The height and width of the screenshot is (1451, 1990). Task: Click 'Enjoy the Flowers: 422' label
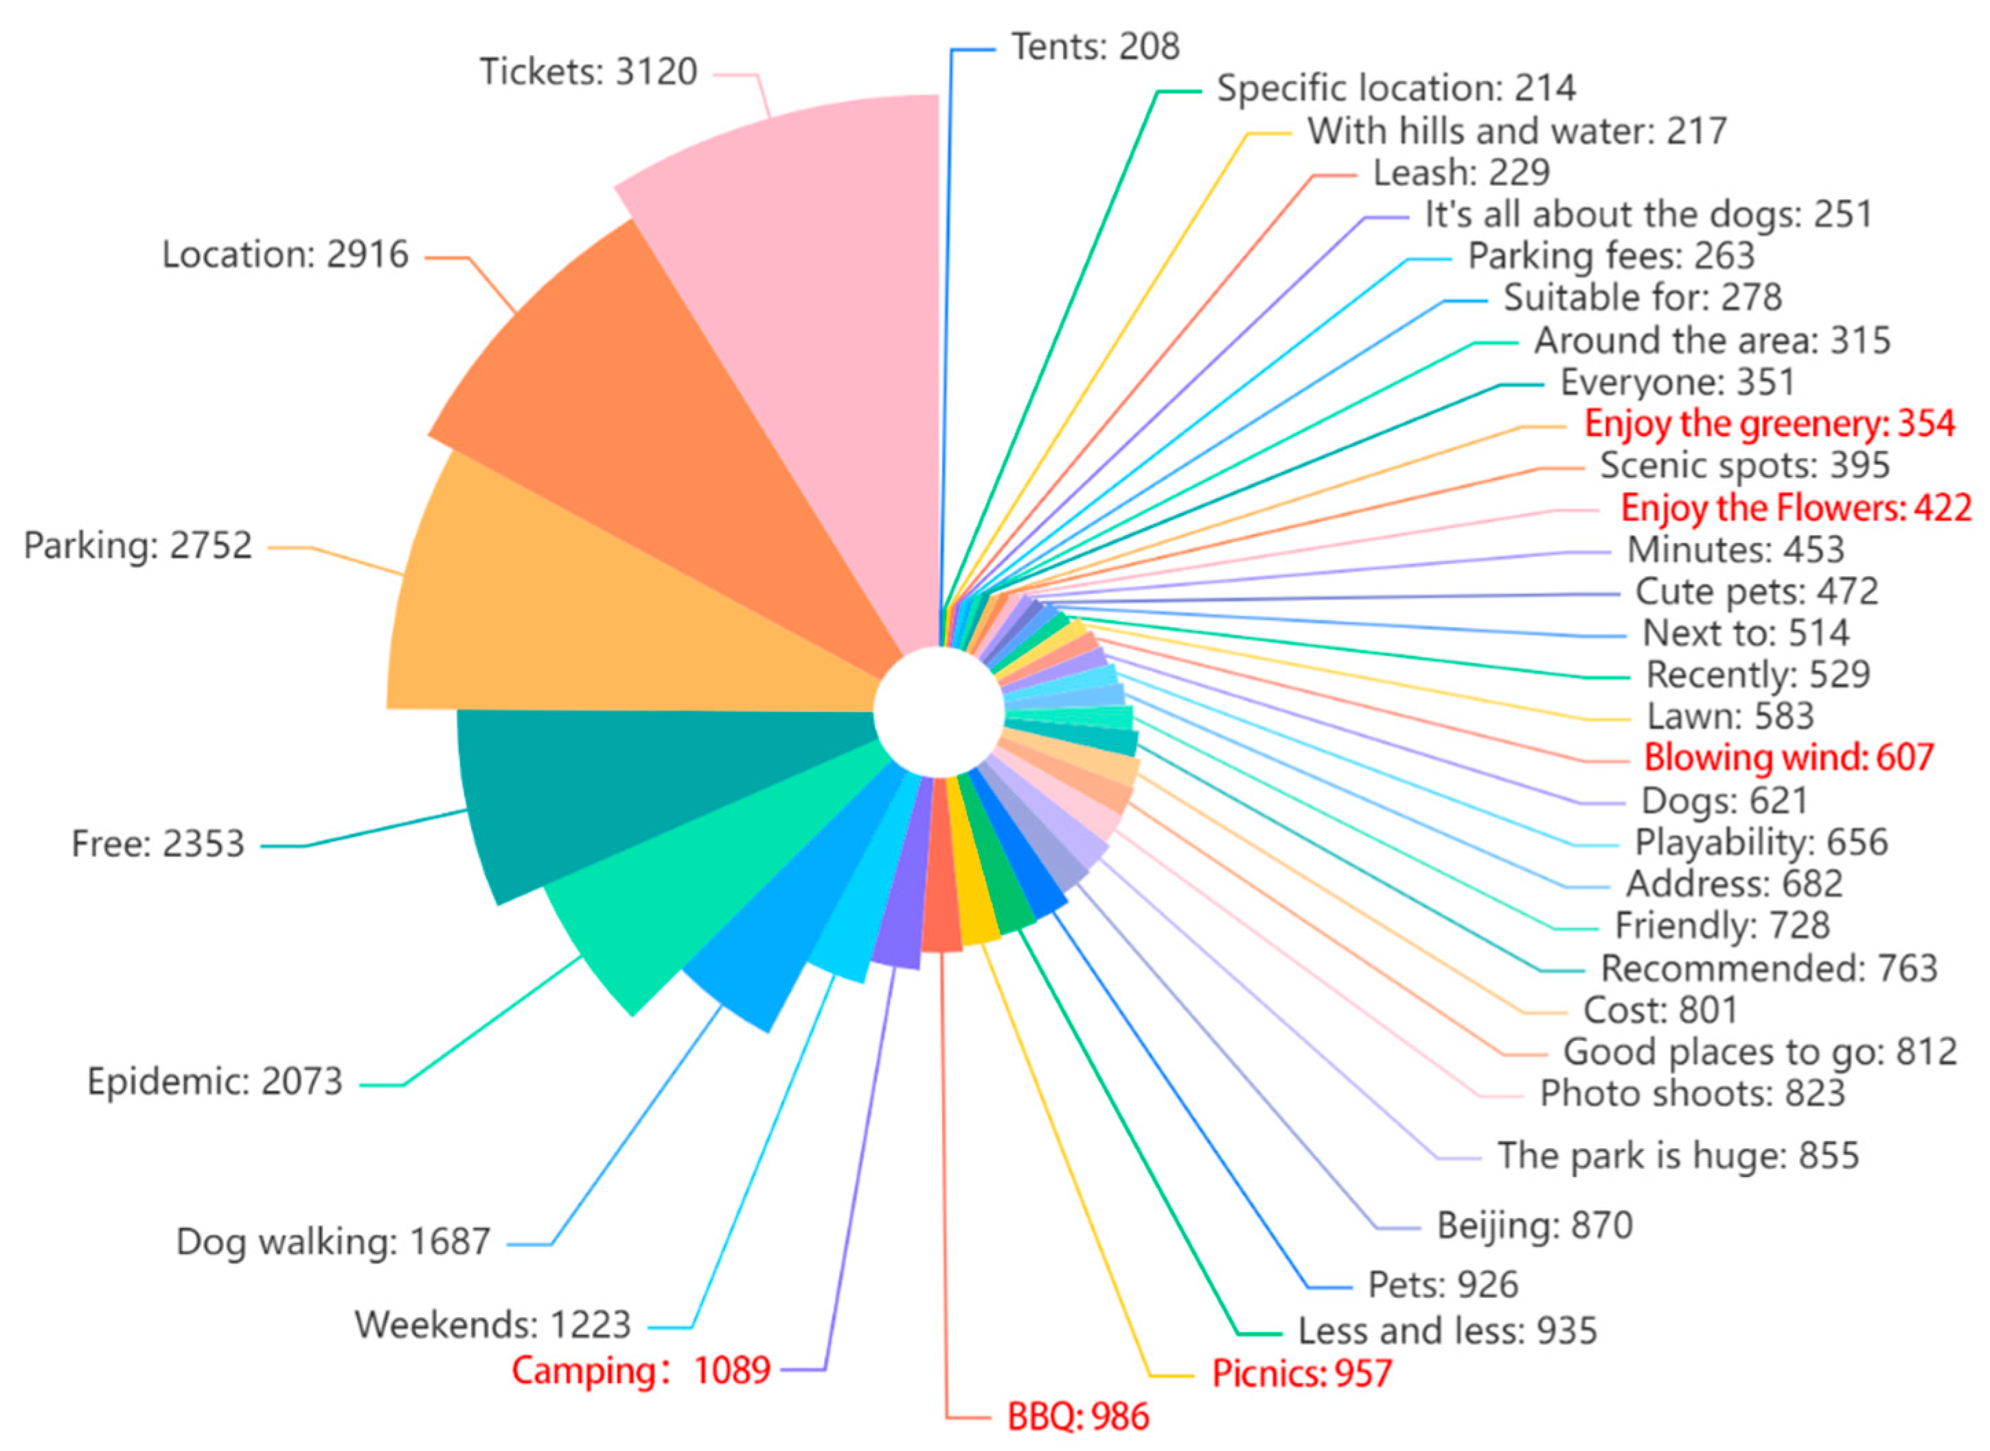1796,509
